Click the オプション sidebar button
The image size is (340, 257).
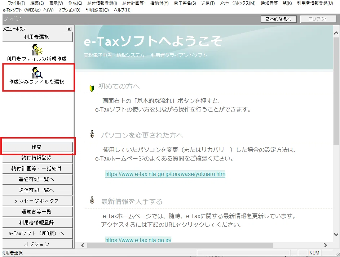(37, 244)
